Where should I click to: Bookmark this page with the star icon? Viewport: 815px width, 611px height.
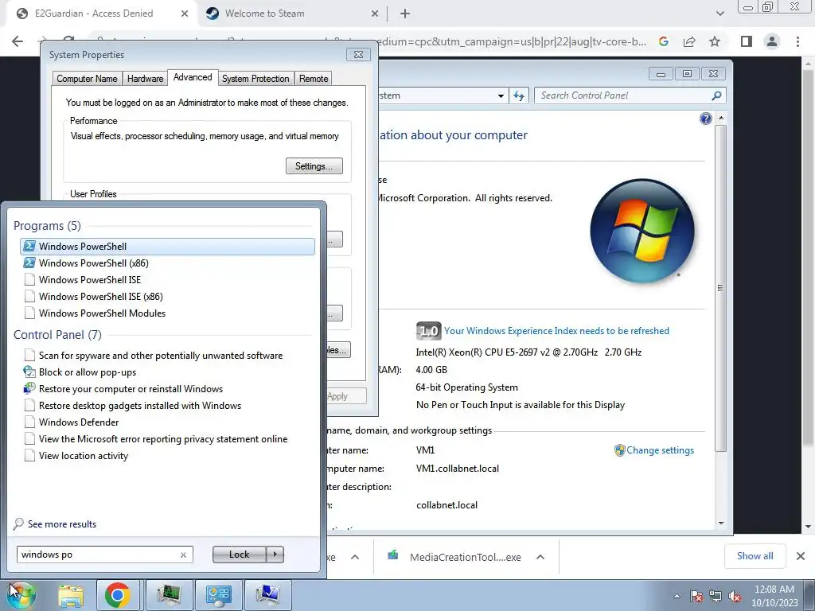[x=715, y=41]
